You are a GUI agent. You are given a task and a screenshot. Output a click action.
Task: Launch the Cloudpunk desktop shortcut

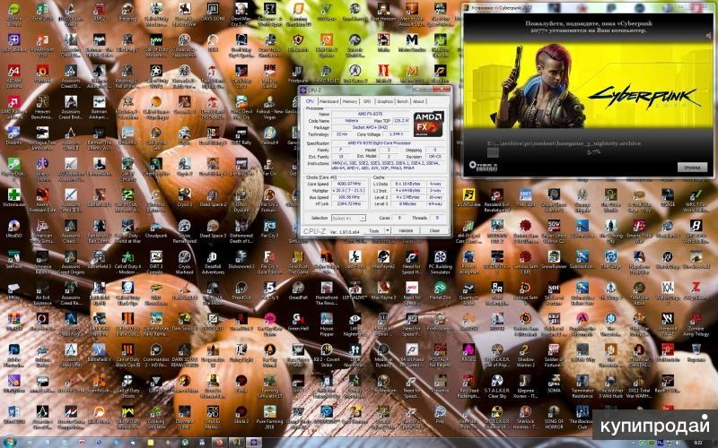click(x=156, y=225)
